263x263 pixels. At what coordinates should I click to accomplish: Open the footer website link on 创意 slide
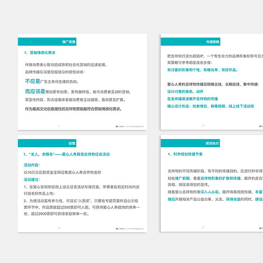[135, 229]
